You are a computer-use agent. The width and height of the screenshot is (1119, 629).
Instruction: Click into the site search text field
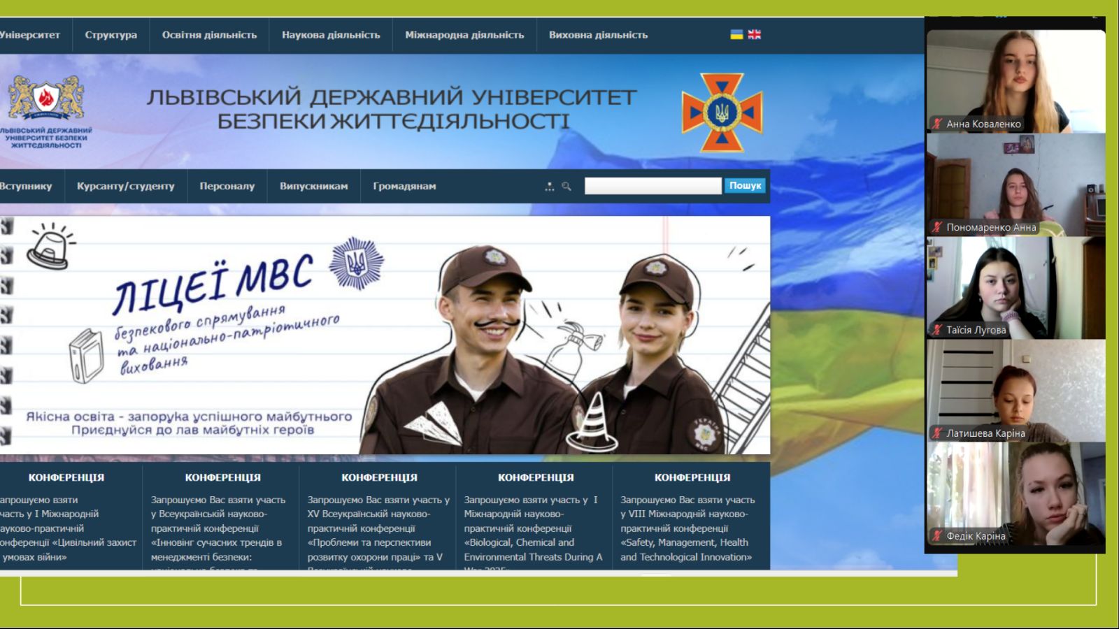(x=652, y=186)
